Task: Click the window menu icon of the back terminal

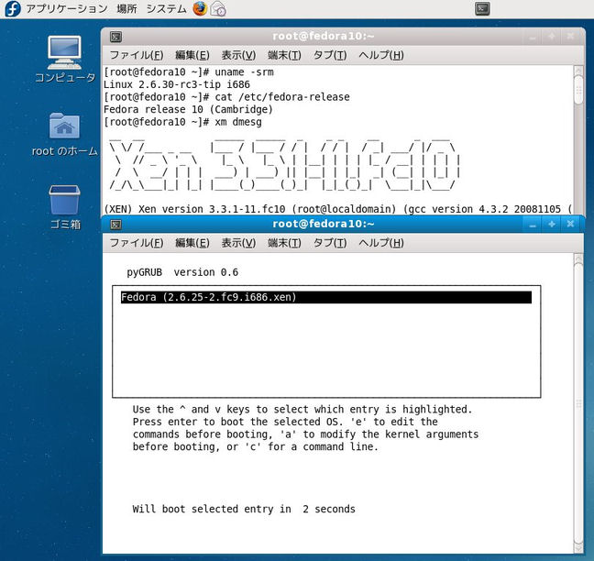Action: point(115,37)
